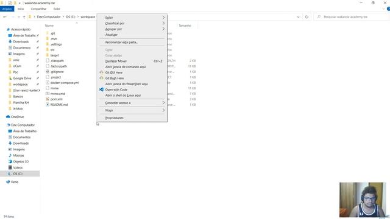
Task: Click the Pesquisar wakanda-academy-be search field
Action: (351, 17)
